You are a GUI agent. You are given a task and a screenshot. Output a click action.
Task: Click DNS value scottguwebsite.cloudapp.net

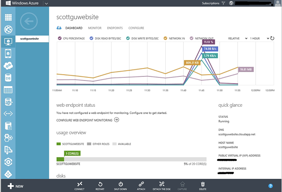tap(237, 134)
